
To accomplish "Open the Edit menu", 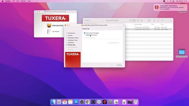I will coord(18,1).
